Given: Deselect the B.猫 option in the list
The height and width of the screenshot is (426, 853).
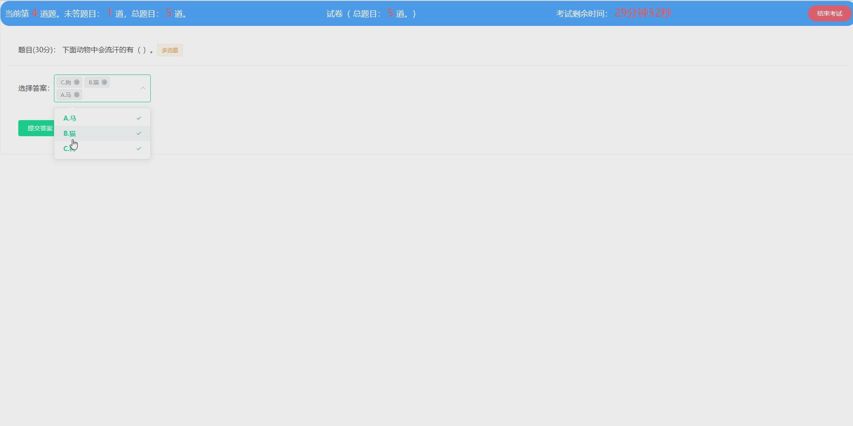Looking at the screenshot, I should tap(89, 133).
